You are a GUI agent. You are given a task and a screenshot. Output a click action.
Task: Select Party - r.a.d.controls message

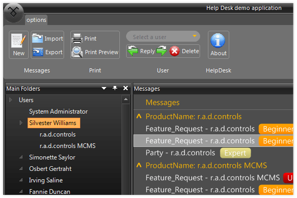(180, 153)
